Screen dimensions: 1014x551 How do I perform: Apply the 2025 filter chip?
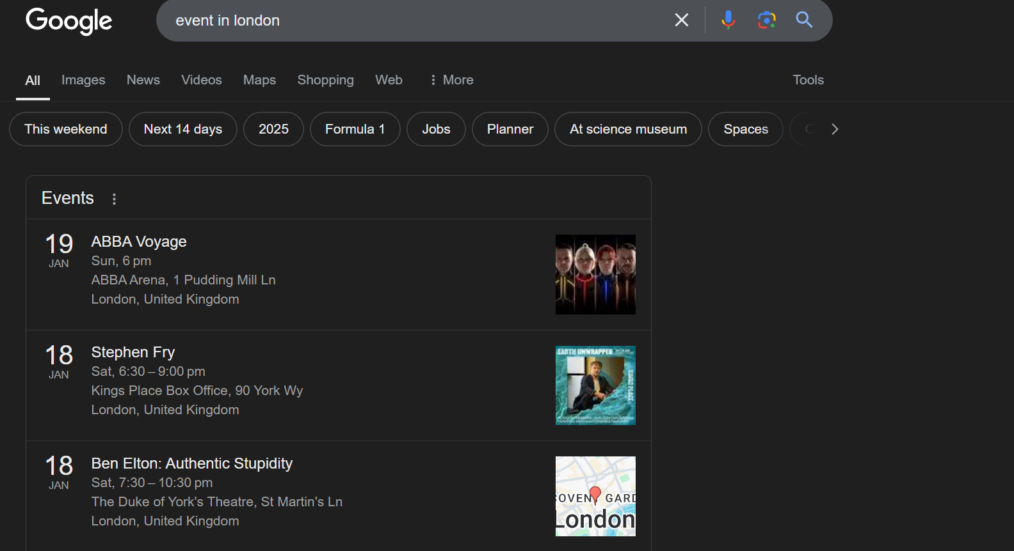[273, 129]
